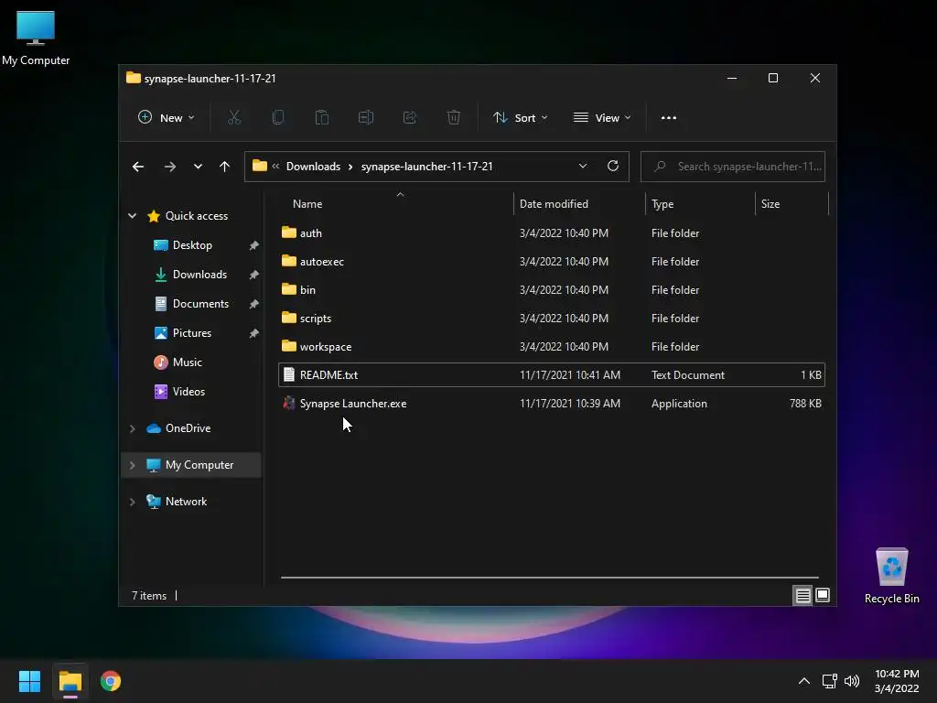The height and width of the screenshot is (703, 937).
Task: Click the Rename icon in toolbar
Action: click(x=366, y=117)
